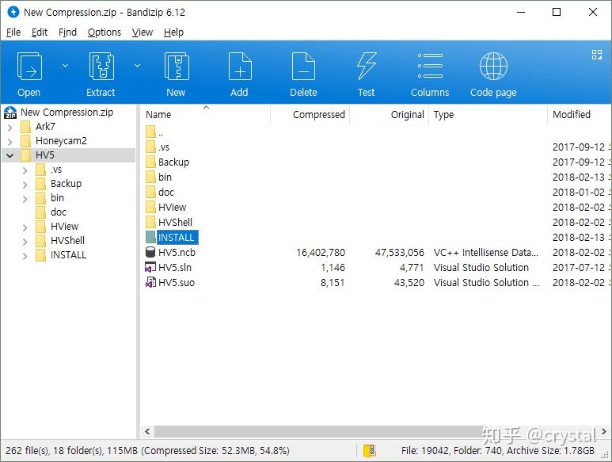
Task: Open the Find menu
Action: click(67, 32)
